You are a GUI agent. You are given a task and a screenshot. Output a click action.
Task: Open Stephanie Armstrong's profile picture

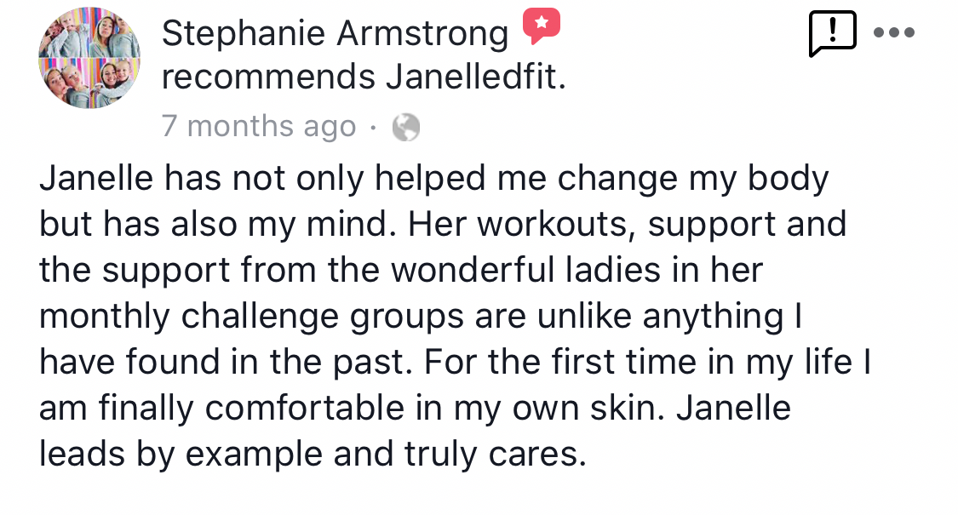point(89,58)
